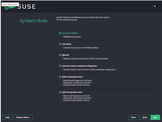Abort the installation
Image resolution: width=162 pixels, height=122 pixels.
click(x=133, y=117)
